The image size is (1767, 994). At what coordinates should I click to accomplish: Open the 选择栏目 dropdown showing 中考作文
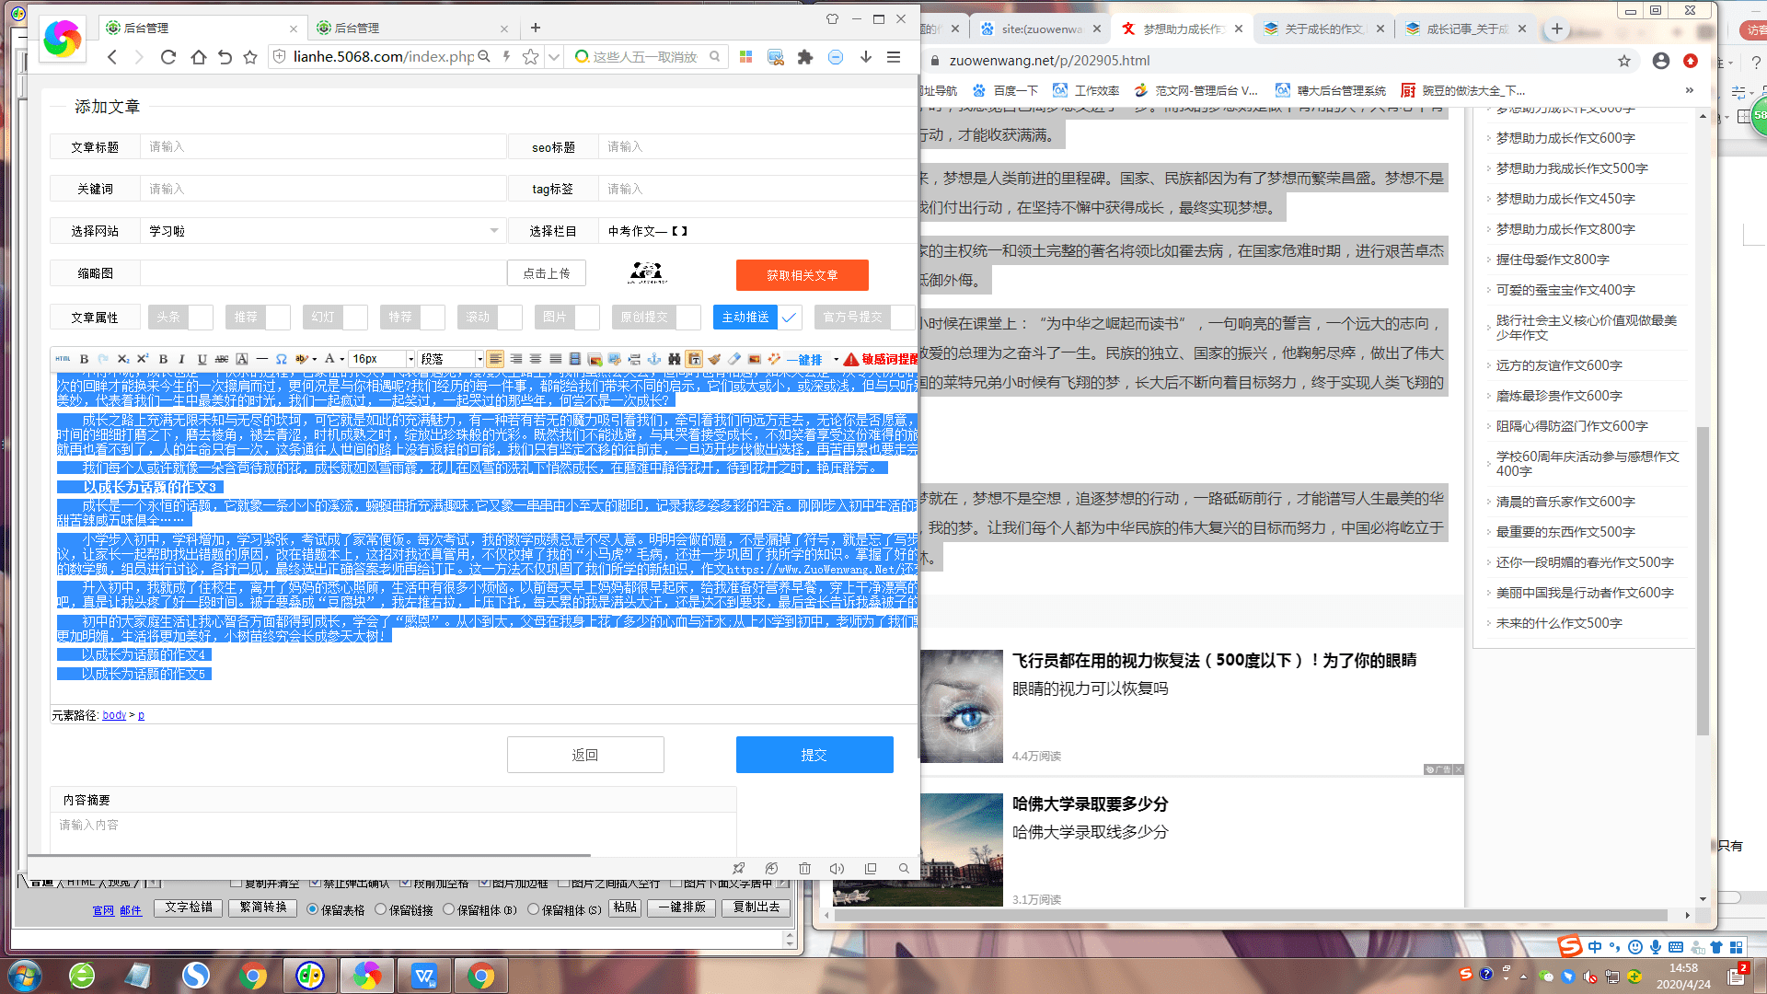pyautogui.click(x=753, y=230)
